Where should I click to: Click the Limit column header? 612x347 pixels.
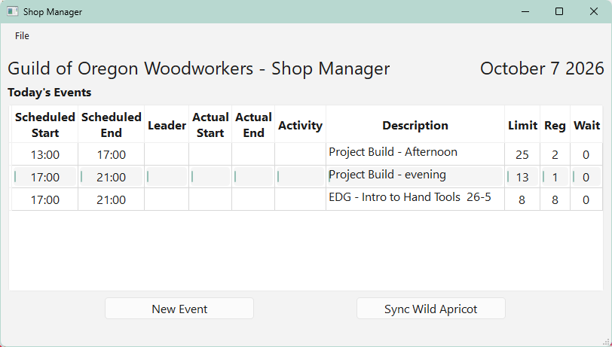[522, 125]
